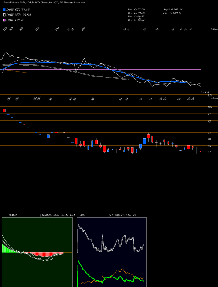Click the 92 price axis label
This screenshot has width=218, height=287.
click(x=209, y=121)
